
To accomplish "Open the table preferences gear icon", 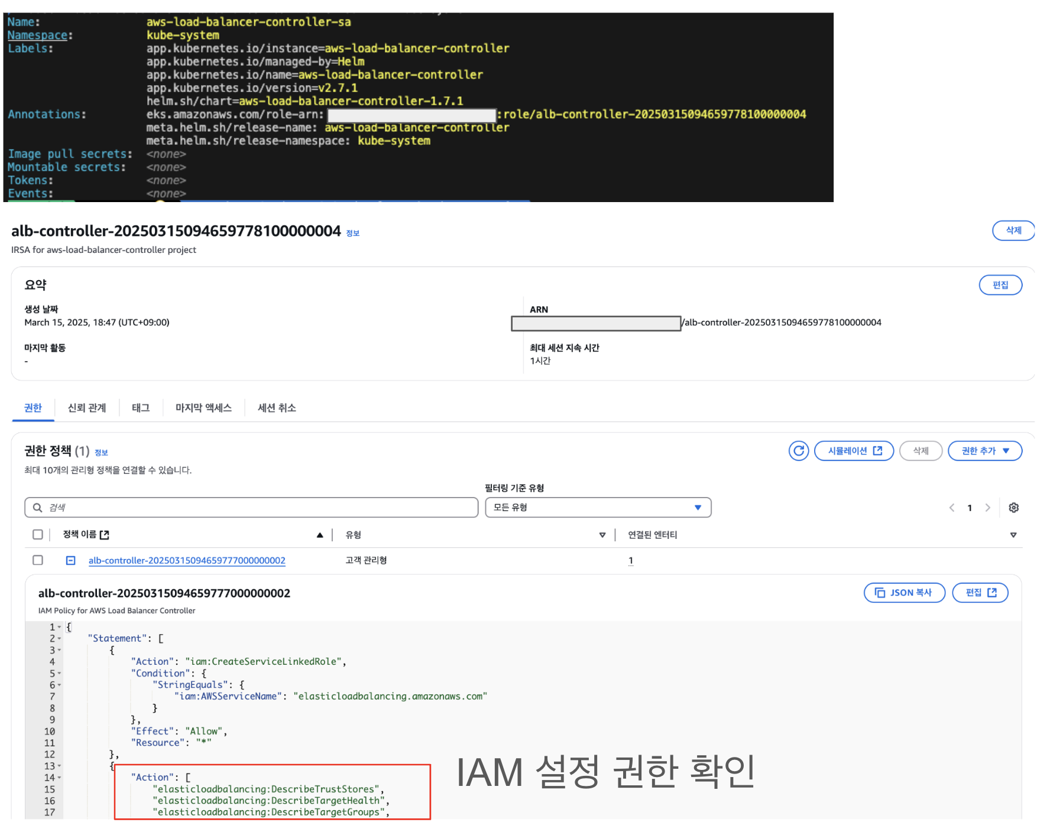I will [x=1013, y=508].
